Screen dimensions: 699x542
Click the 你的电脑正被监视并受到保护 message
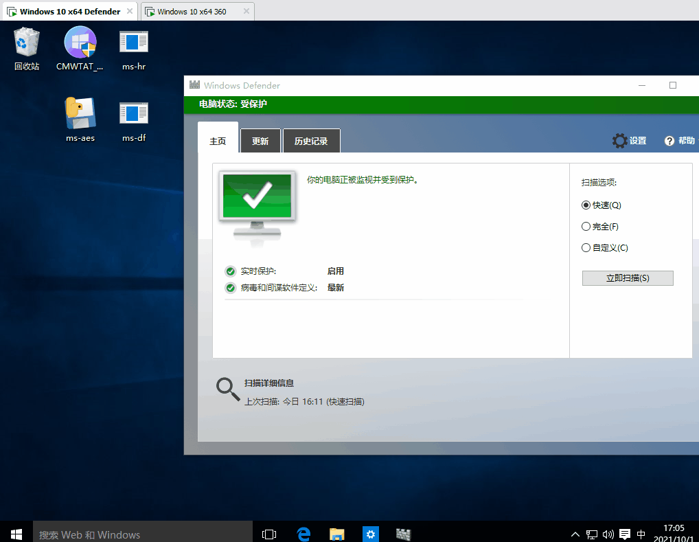pyautogui.click(x=363, y=180)
